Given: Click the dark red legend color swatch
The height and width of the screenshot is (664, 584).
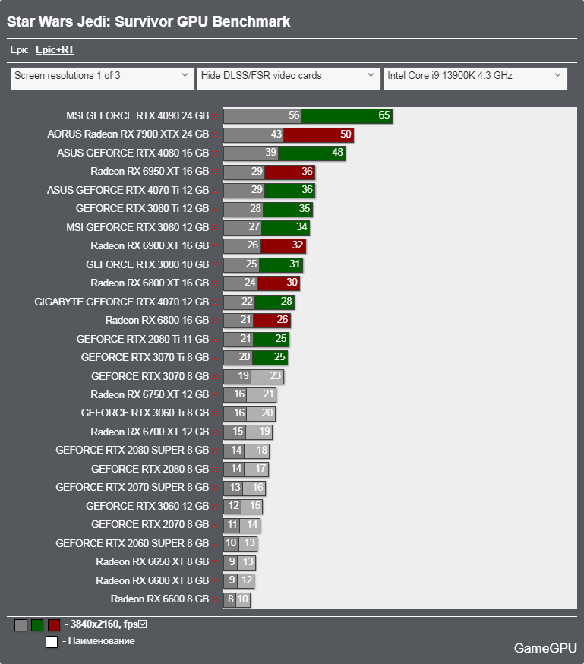Looking at the screenshot, I should (x=54, y=625).
